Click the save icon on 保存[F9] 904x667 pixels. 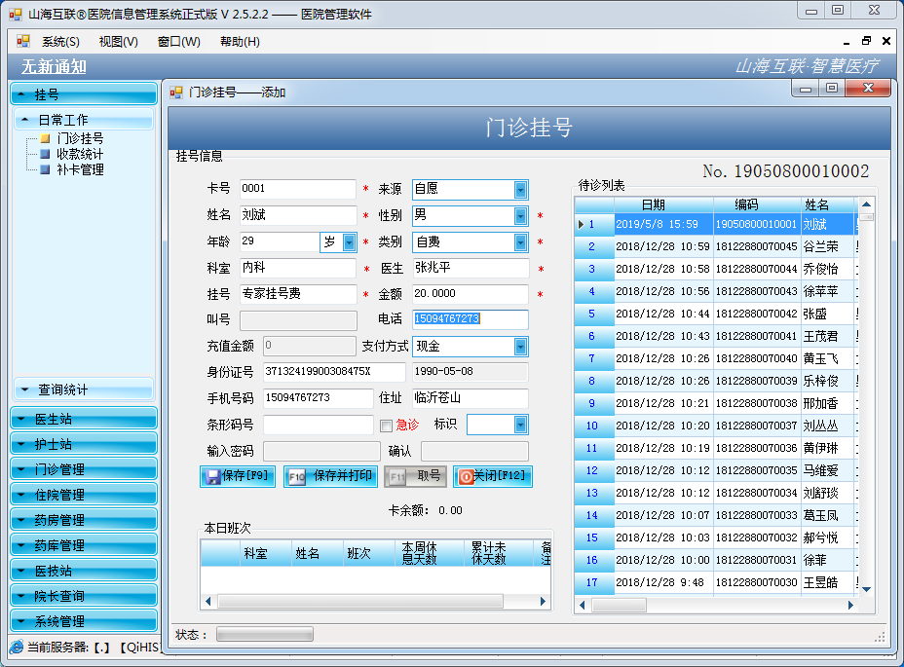(211, 477)
